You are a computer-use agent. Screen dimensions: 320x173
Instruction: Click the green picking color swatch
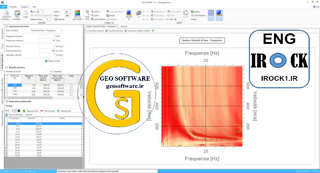pos(19,111)
